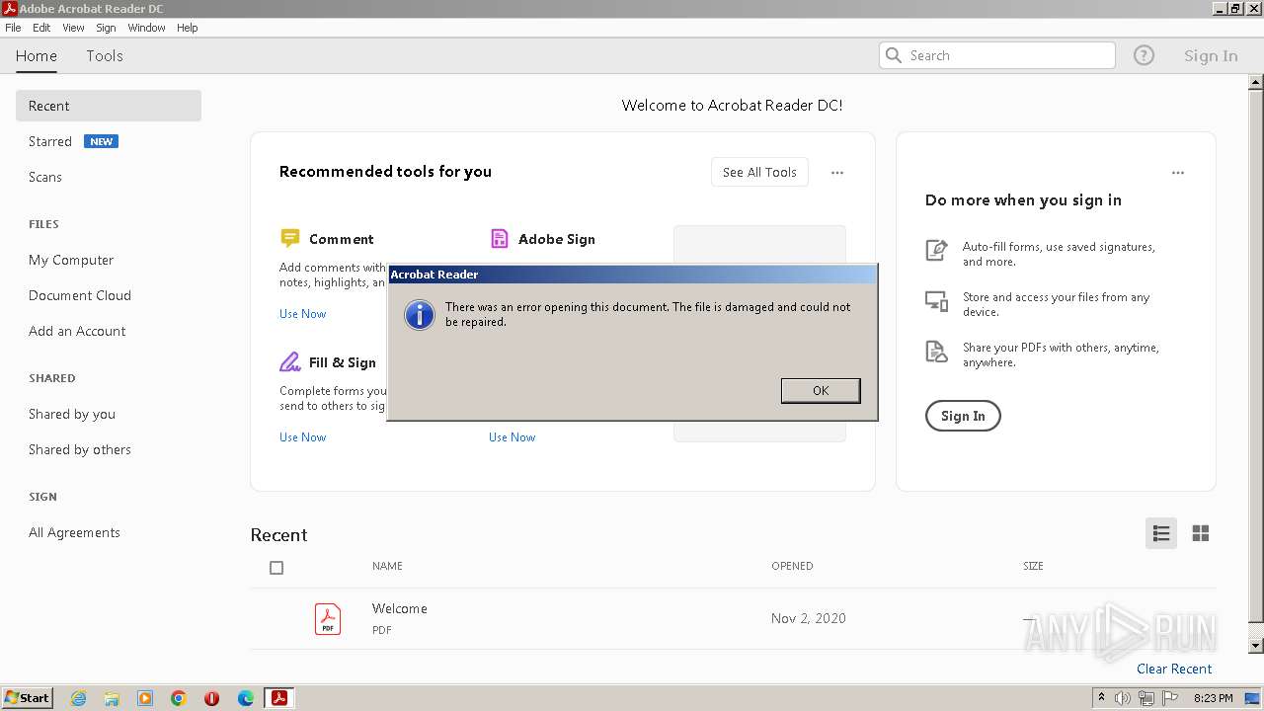The width and height of the screenshot is (1264, 711).
Task: Click See All Tools button
Action: 759,172
